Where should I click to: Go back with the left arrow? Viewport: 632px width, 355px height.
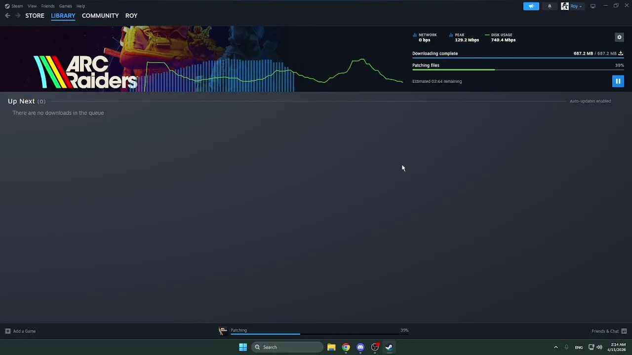[7, 16]
